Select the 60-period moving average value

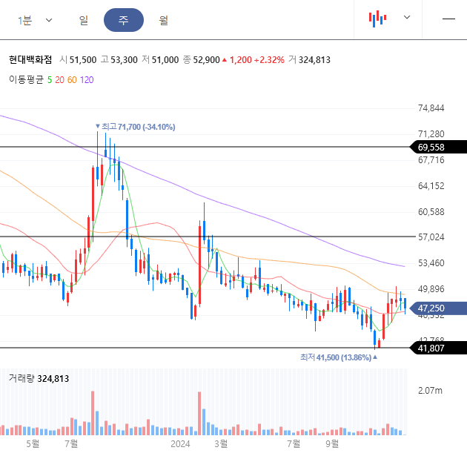point(72,80)
